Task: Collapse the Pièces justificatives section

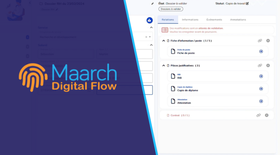Action: [x=164, y=65]
